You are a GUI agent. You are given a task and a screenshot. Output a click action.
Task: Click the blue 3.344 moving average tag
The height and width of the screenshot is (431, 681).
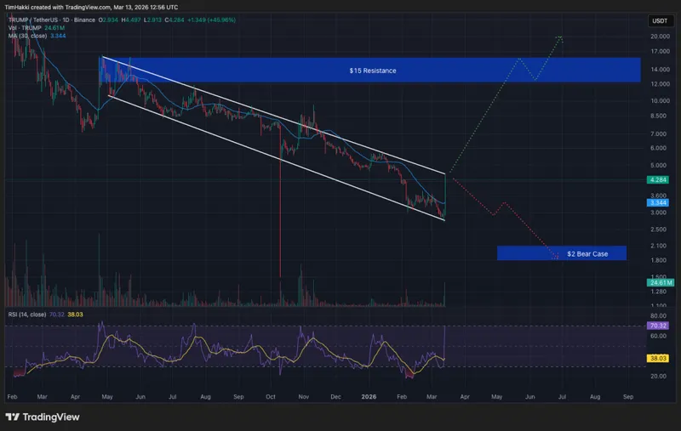click(658, 203)
